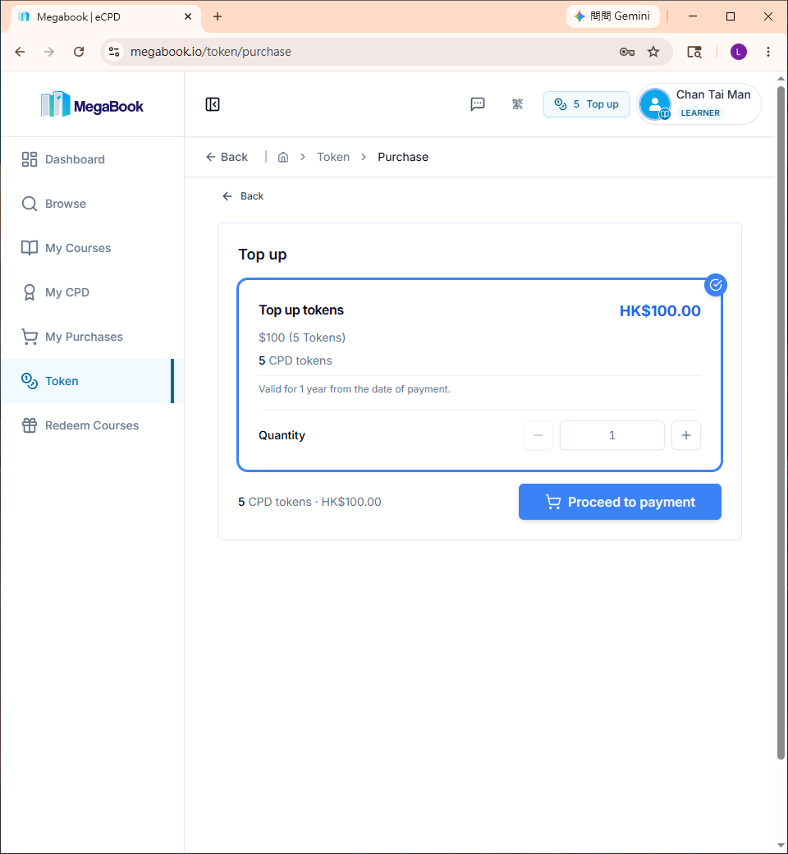The width and height of the screenshot is (788, 854).
Task: Select the Megabook | eCPD tab
Action: (105, 17)
